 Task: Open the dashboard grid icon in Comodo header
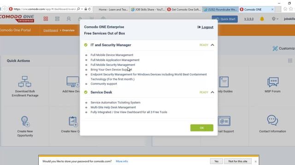tap(46, 19)
